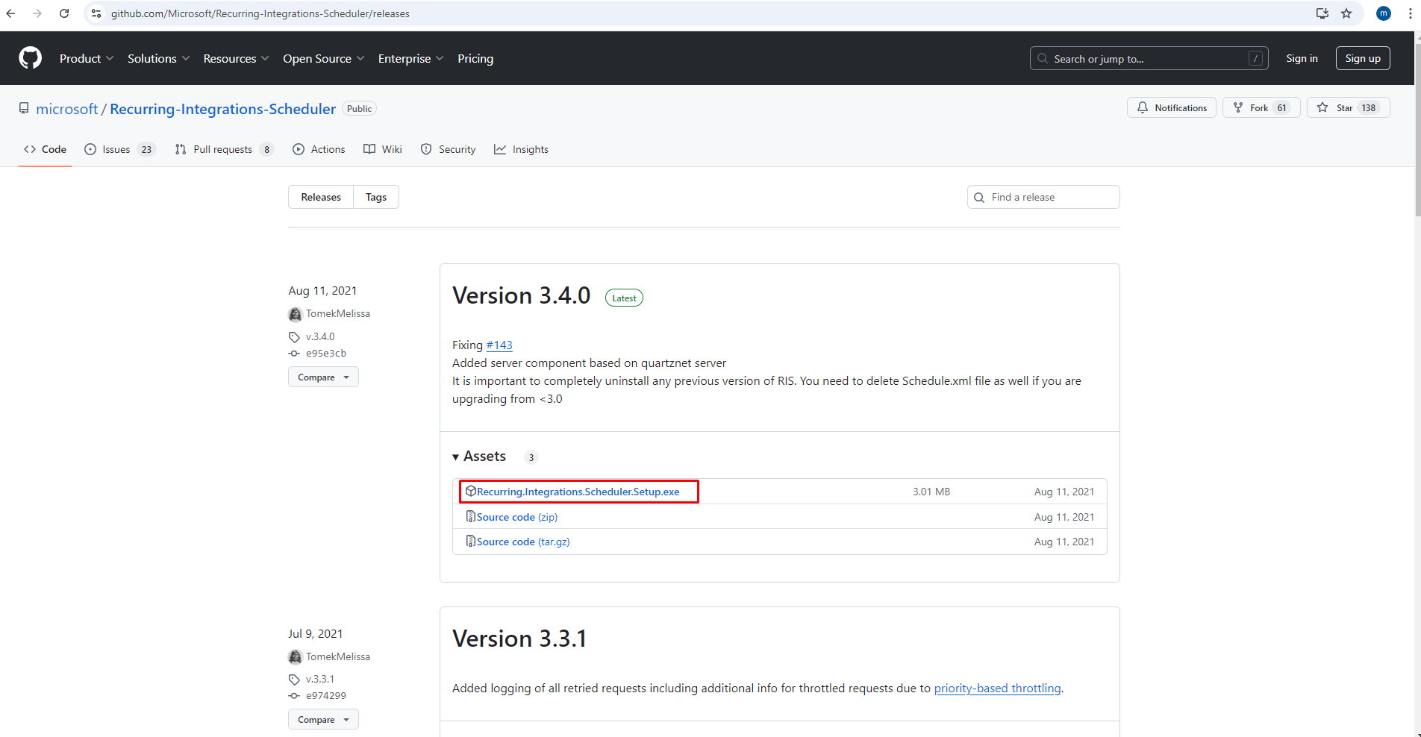The height and width of the screenshot is (737, 1421).
Task: Open Compare dropdown for v.3.3.1
Action: coord(323,720)
